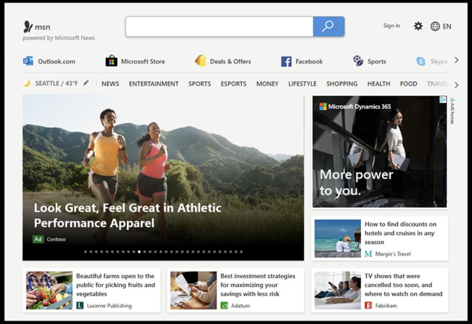
Task: Select the HEALTH tab in the navigation
Action: (x=379, y=84)
